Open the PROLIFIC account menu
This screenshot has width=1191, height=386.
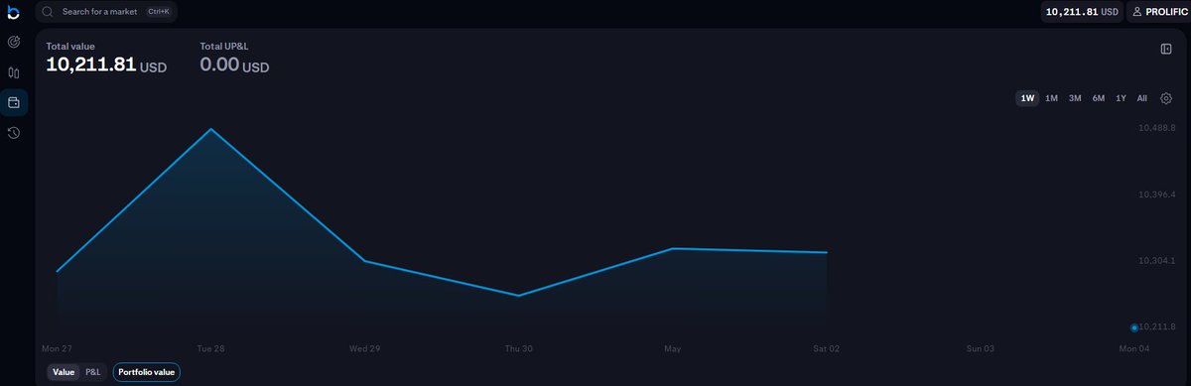1158,12
